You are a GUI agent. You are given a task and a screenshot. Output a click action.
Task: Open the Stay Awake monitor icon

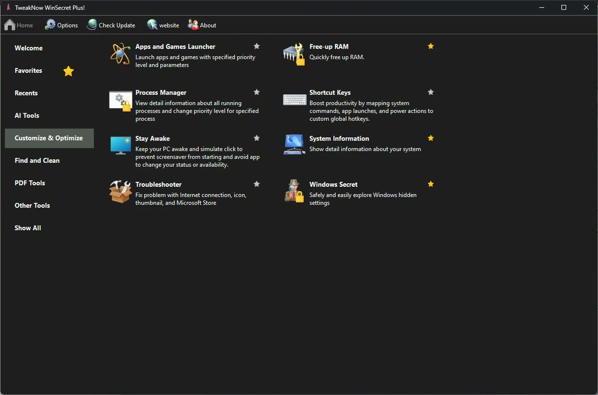120,145
